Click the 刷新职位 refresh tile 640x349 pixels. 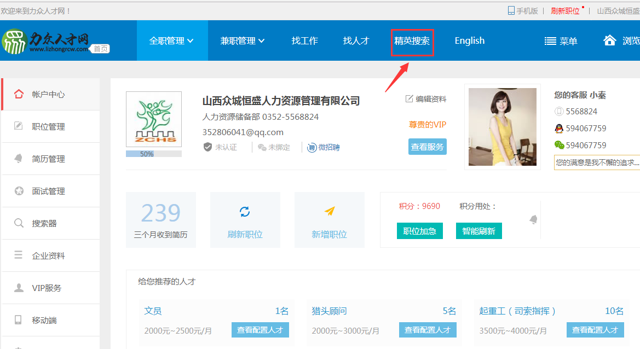(245, 220)
